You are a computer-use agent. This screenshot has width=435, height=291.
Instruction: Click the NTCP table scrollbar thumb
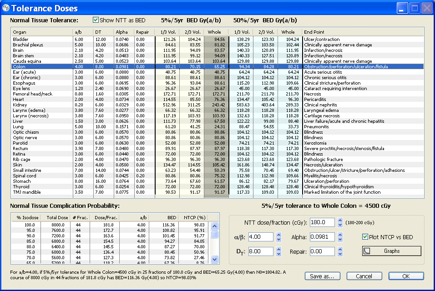tap(214, 234)
